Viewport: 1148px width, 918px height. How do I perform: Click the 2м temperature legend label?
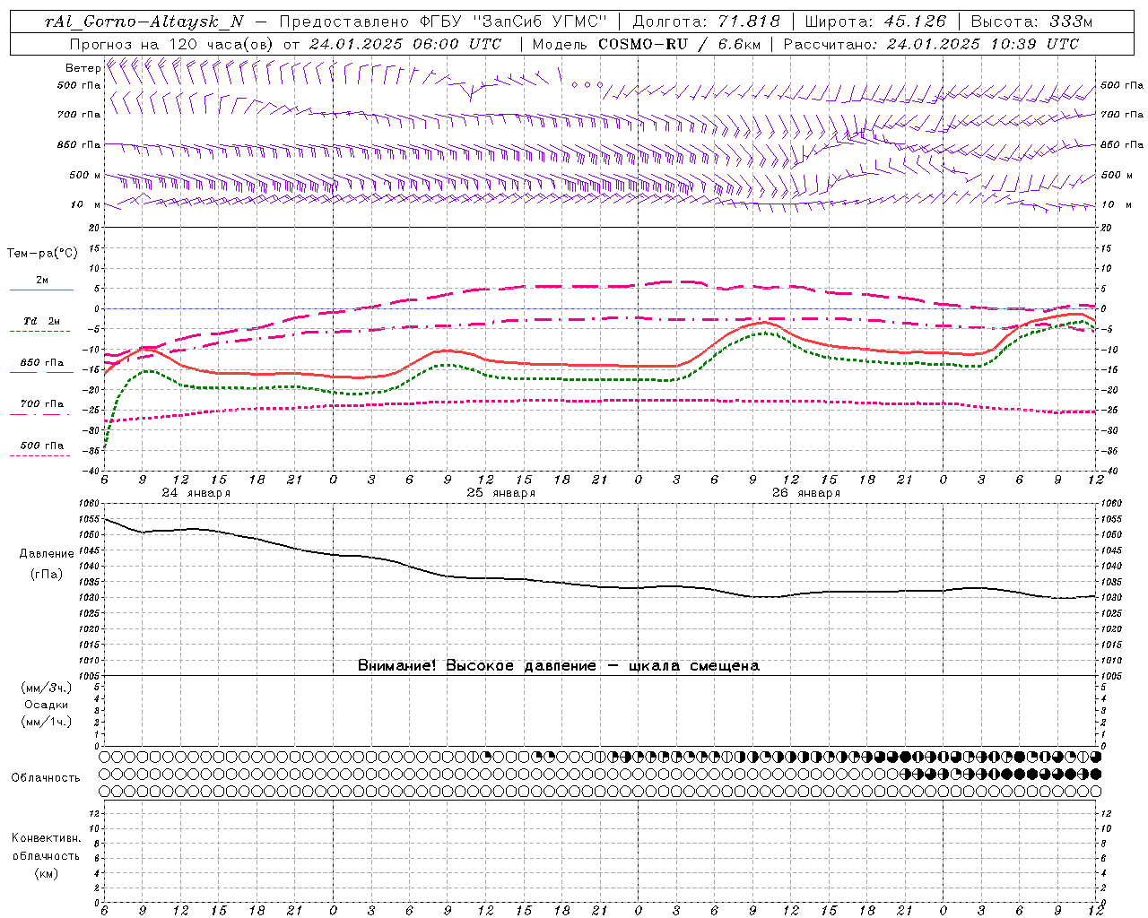point(42,281)
